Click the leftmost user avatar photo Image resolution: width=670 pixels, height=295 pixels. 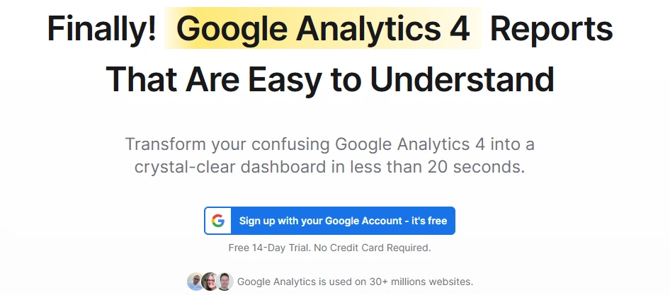point(195,282)
